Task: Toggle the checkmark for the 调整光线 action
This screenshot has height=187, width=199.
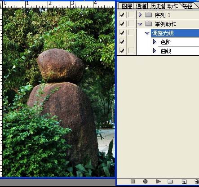Action: 122,32
